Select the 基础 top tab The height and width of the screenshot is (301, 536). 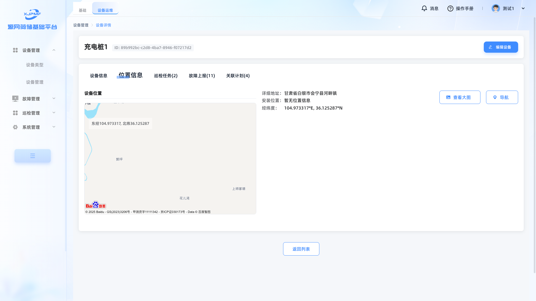82,10
